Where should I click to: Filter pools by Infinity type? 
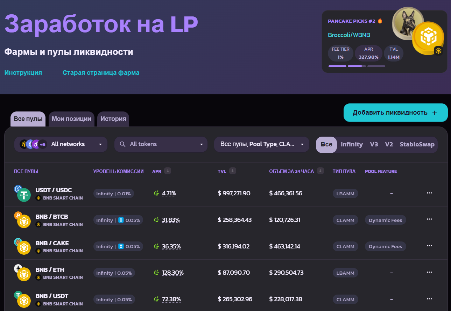point(352,145)
